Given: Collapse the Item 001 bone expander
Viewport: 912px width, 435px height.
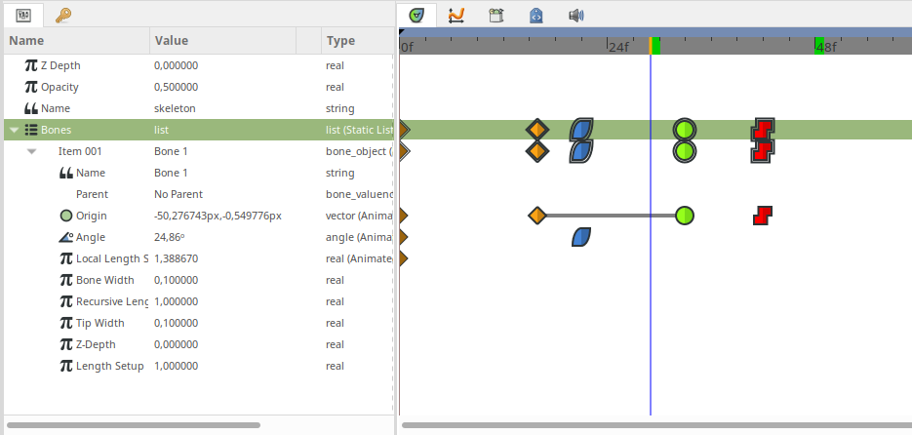Looking at the screenshot, I should point(31,151).
